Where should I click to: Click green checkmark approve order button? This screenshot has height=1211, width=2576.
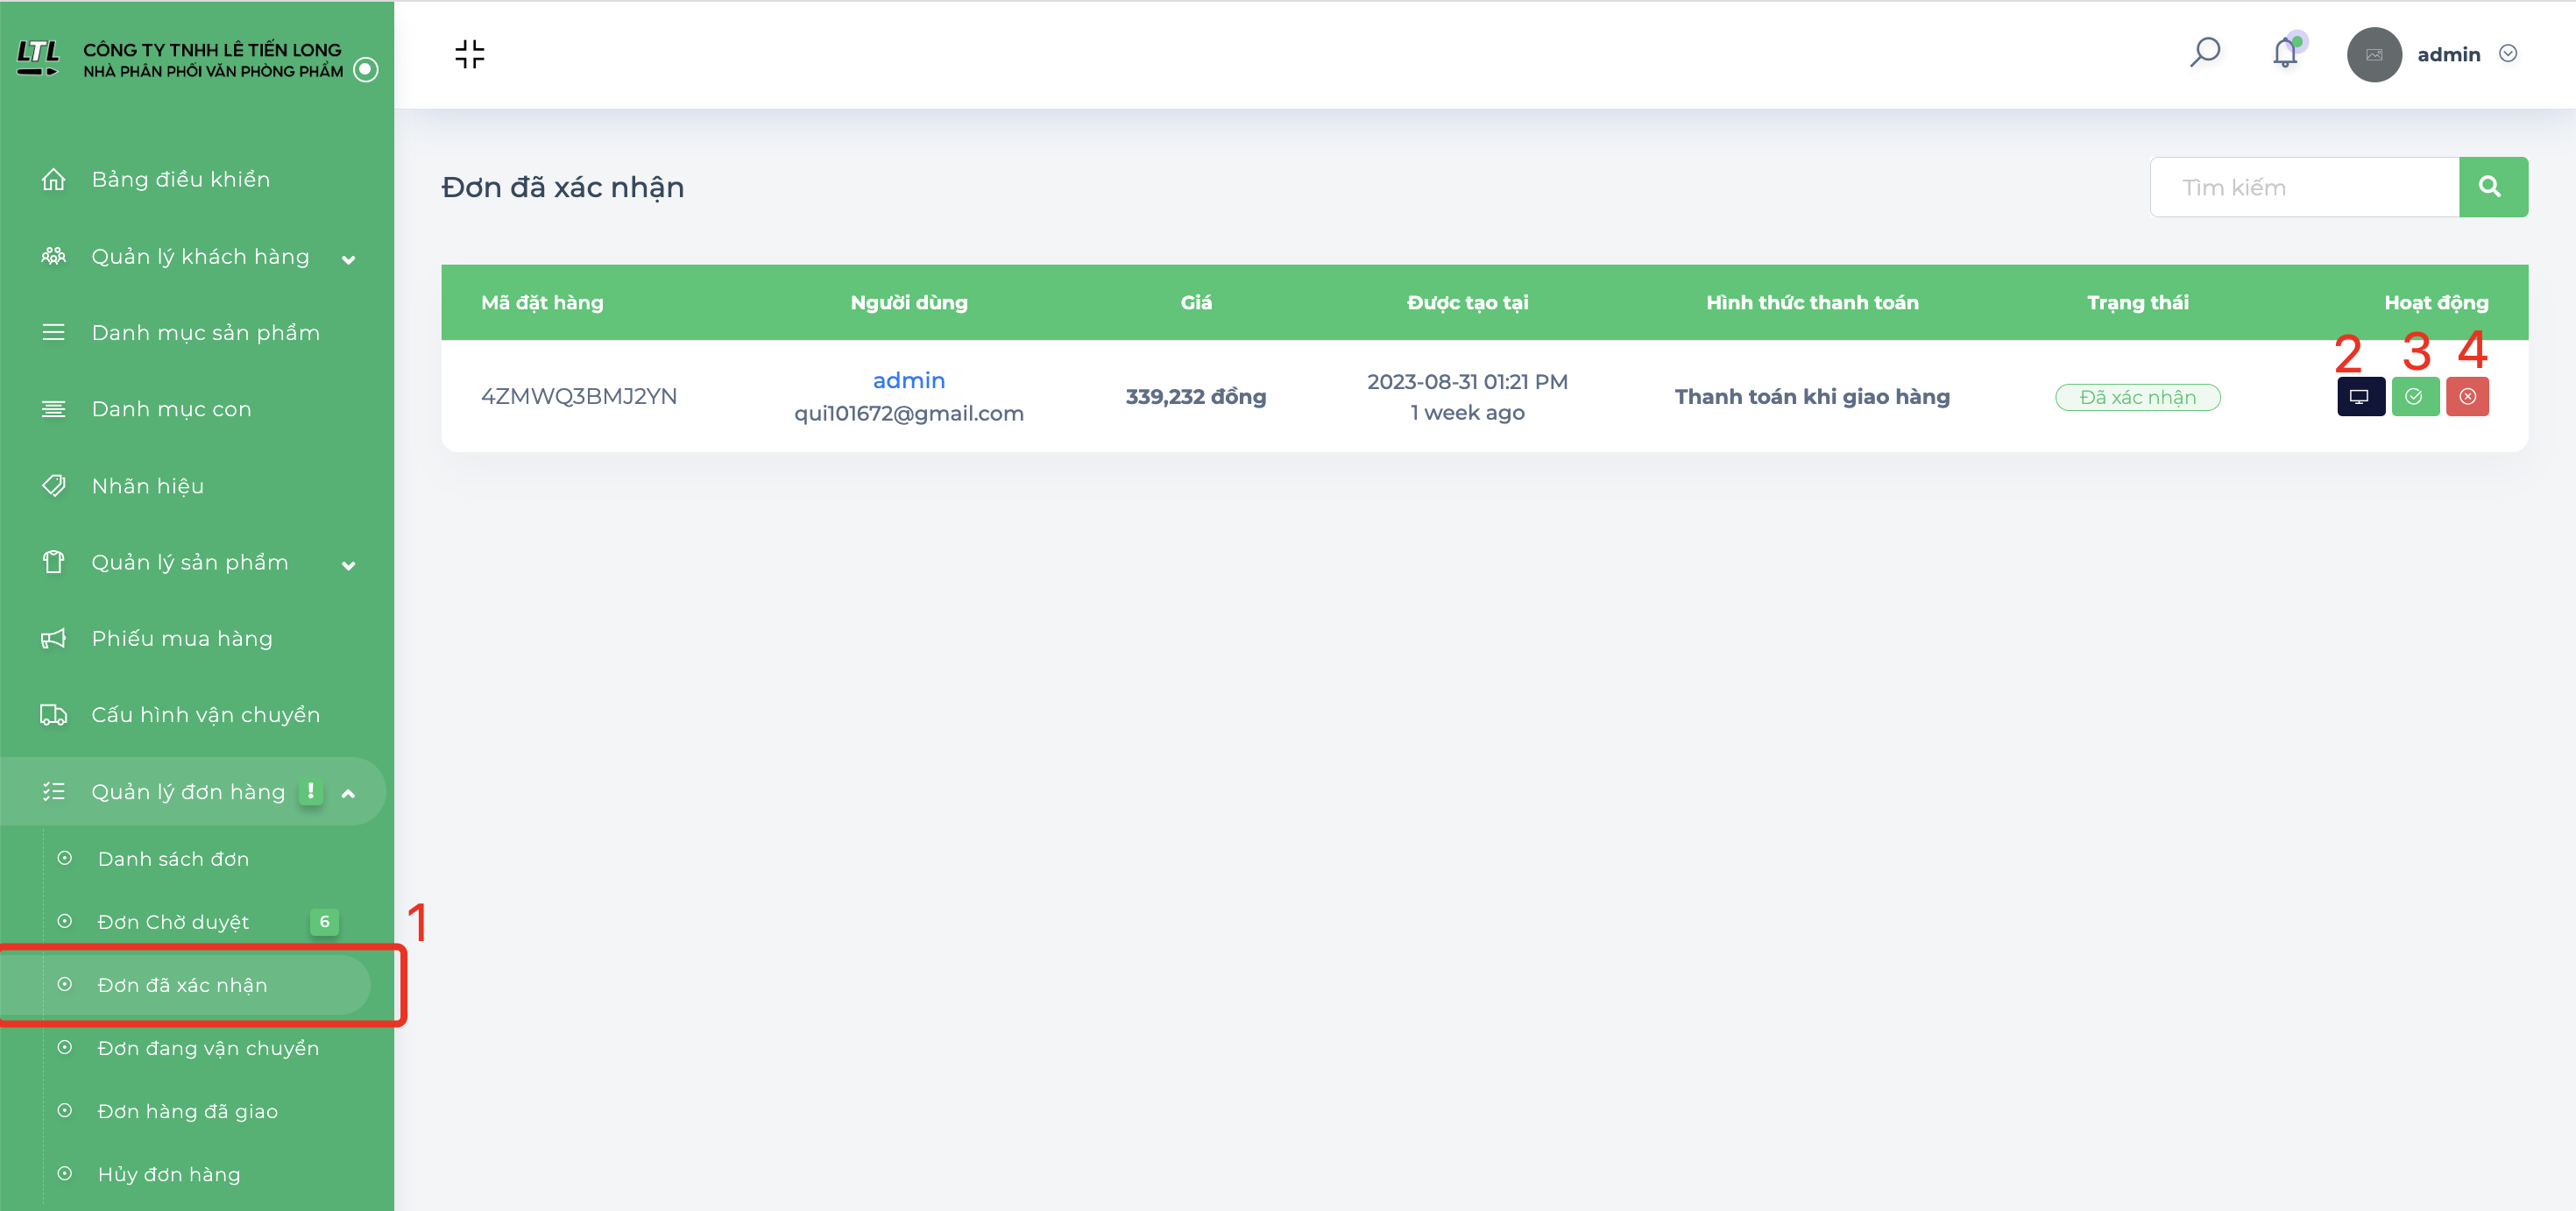(x=2414, y=397)
